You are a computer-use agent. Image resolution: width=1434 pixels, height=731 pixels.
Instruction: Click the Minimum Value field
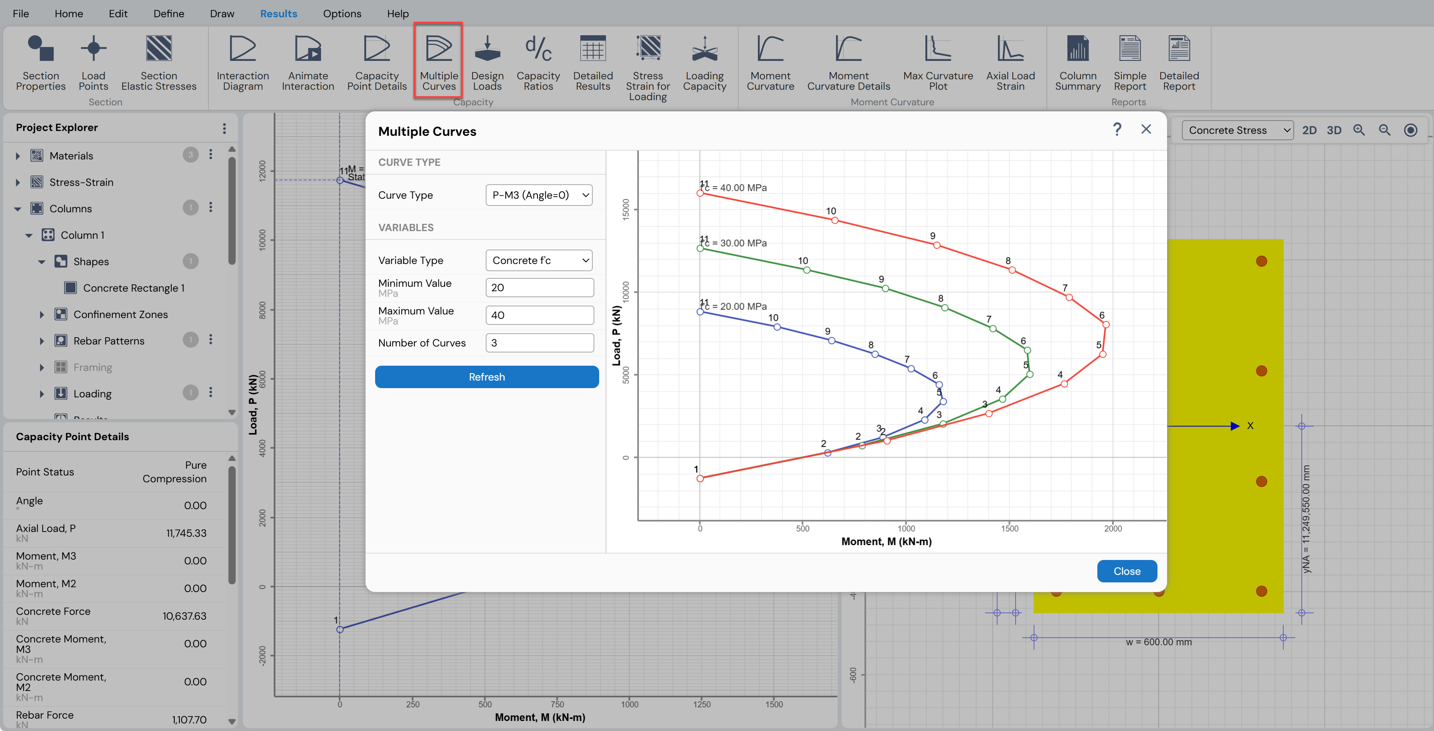coord(539,288)
